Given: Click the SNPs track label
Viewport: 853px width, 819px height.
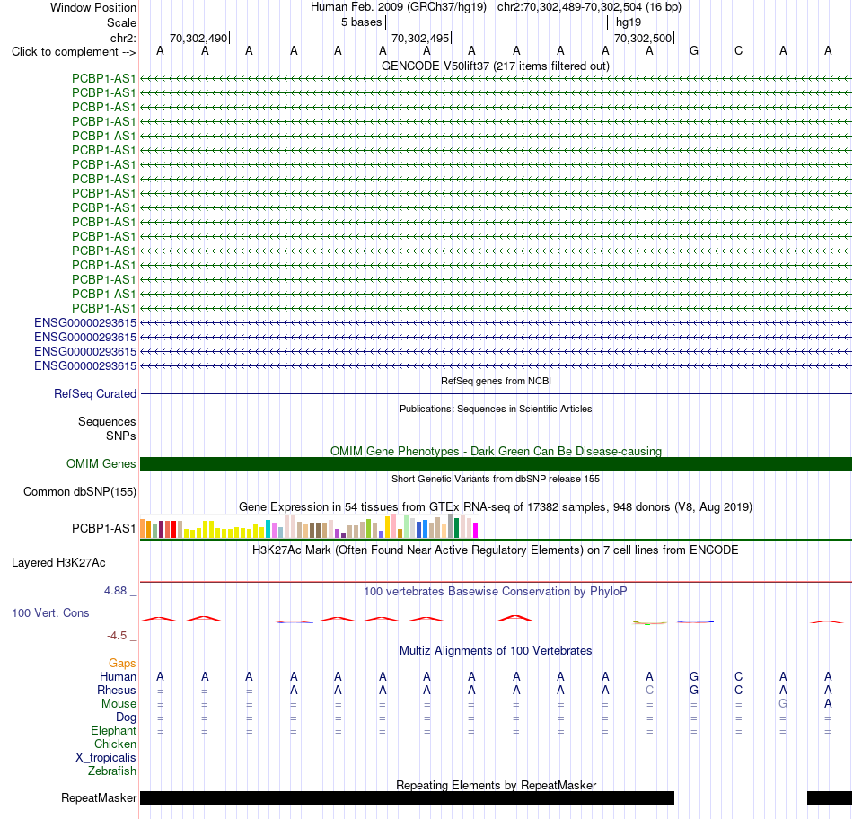Looking at the screenshot, I should coord(121,436).
